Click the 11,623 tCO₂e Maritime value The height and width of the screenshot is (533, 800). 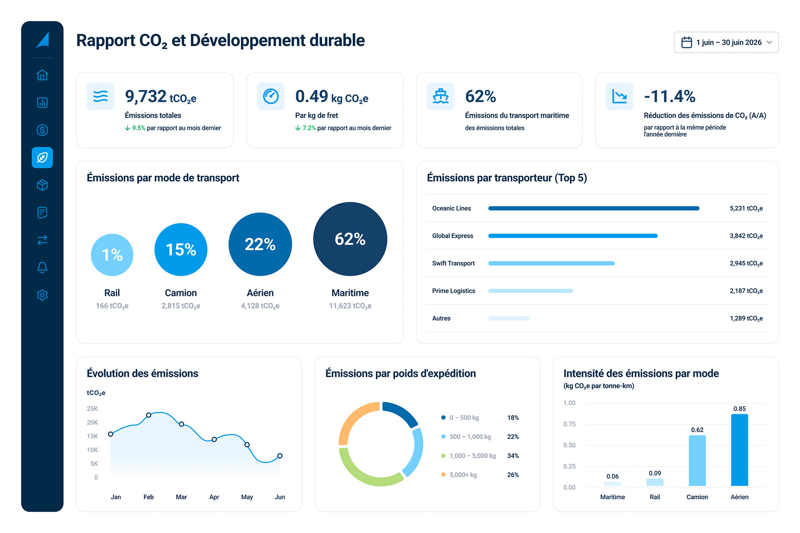[x=350, y=306]
